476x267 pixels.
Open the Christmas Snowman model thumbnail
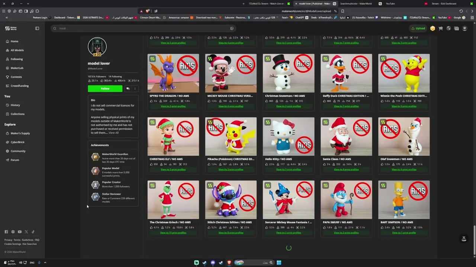tap(288, 73)
